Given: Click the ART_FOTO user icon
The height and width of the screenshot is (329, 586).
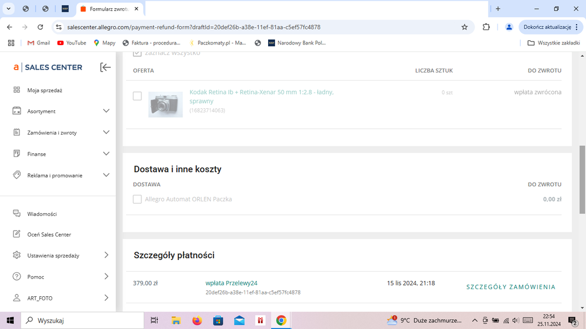Looking at the screenshot, I should [16, 297].
